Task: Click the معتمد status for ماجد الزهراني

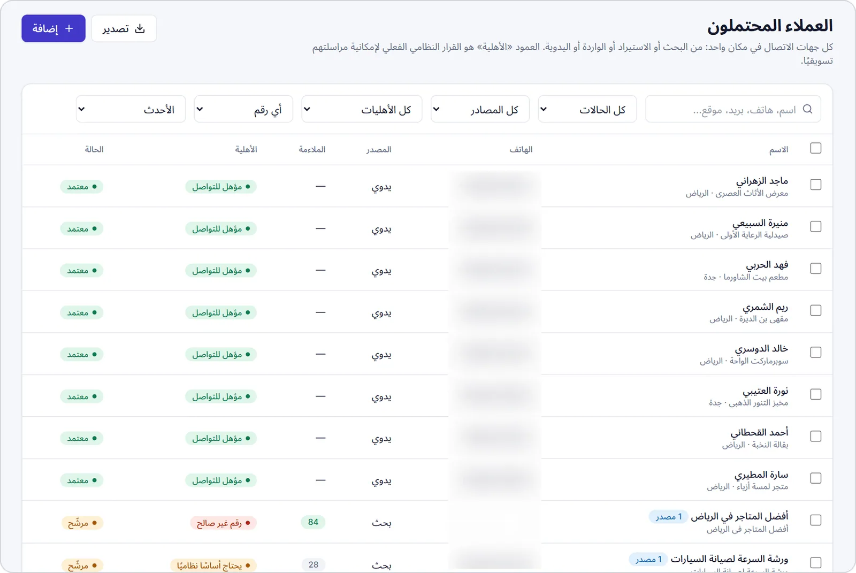Action: 82,187
